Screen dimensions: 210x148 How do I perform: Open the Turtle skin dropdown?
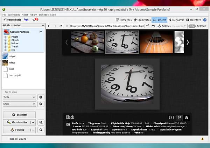19,97
